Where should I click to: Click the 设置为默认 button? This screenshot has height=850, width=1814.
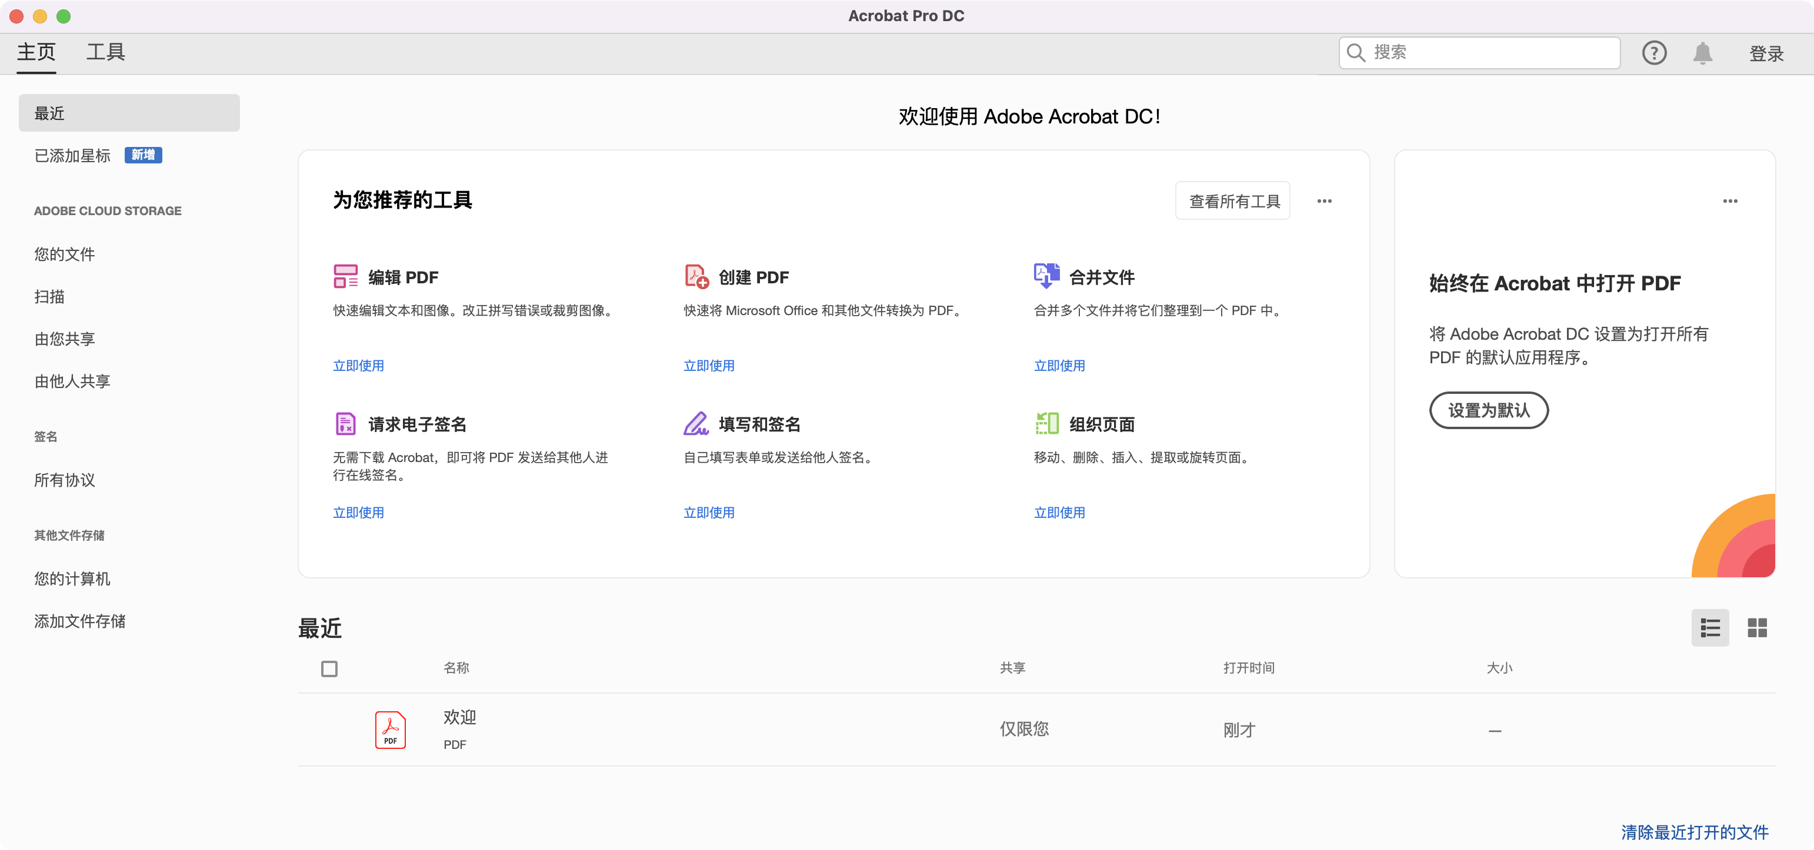1488,410
